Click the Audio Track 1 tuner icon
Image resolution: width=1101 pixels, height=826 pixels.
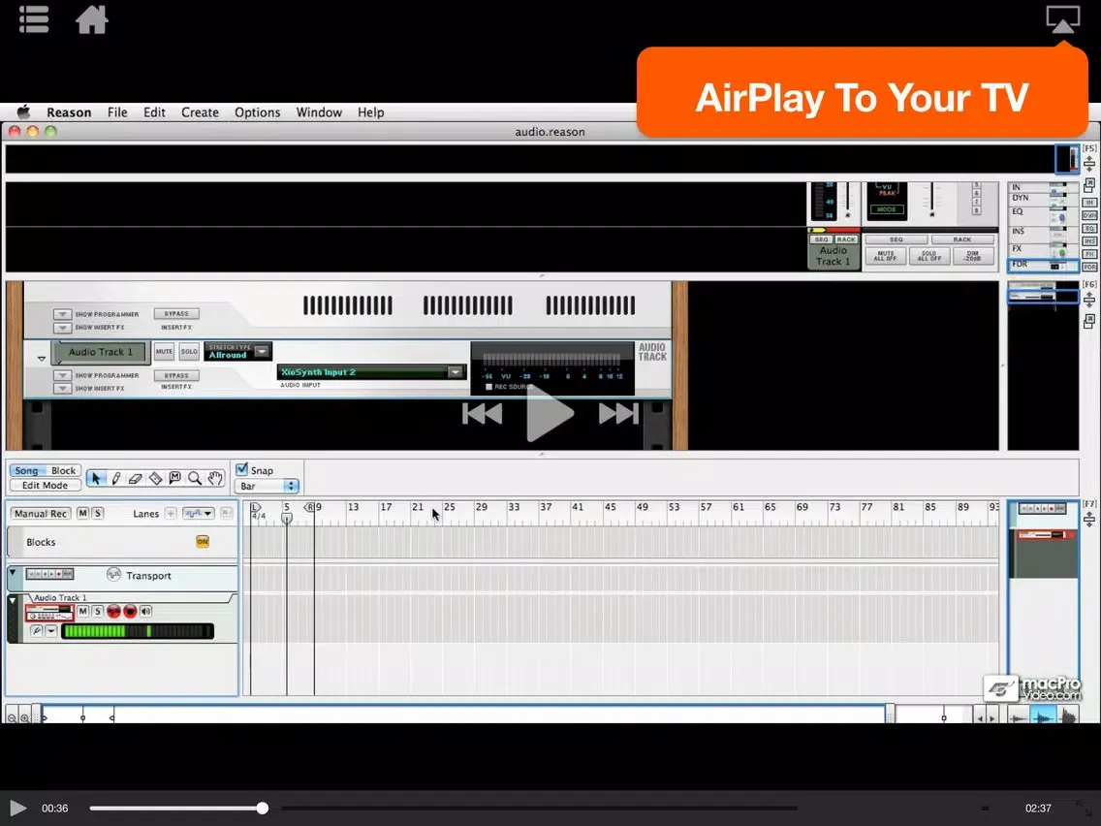(37, 631)
